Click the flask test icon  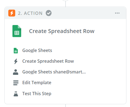coord(16,94)
